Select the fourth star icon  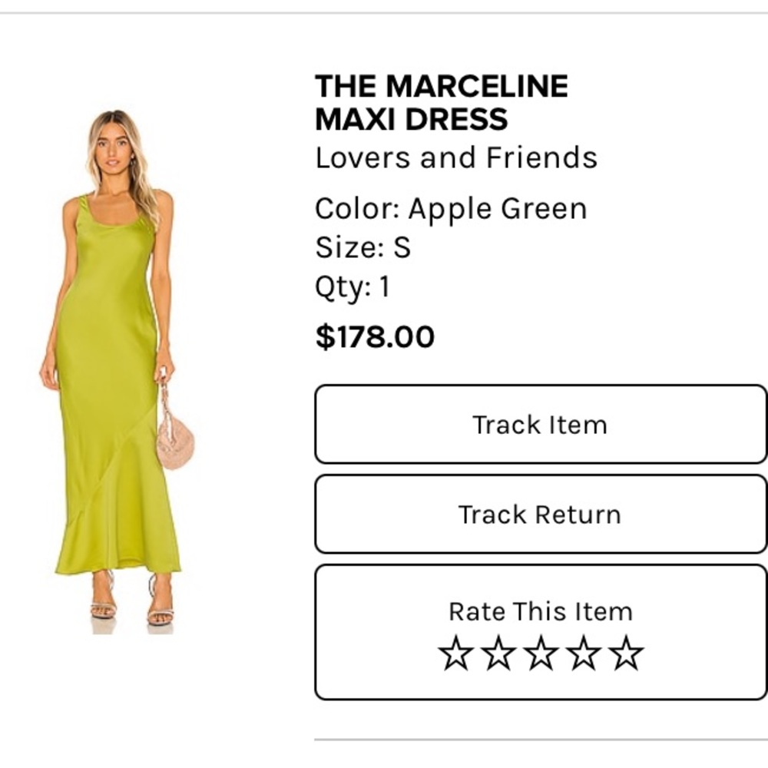pyautogui.click(x=580, y=653)
